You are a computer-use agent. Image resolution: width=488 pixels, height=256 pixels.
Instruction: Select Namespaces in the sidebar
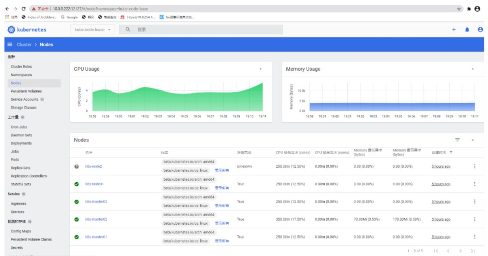point(21,75)
